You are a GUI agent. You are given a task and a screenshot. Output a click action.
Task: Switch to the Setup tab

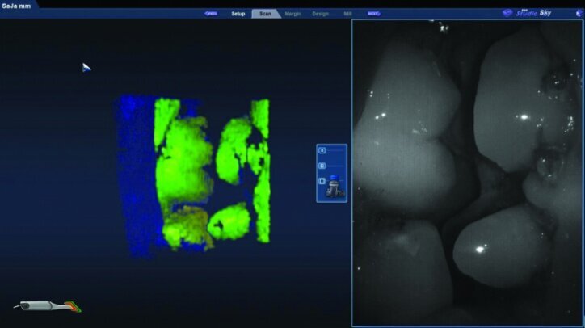pyautogui.click(x=238, y=14)
